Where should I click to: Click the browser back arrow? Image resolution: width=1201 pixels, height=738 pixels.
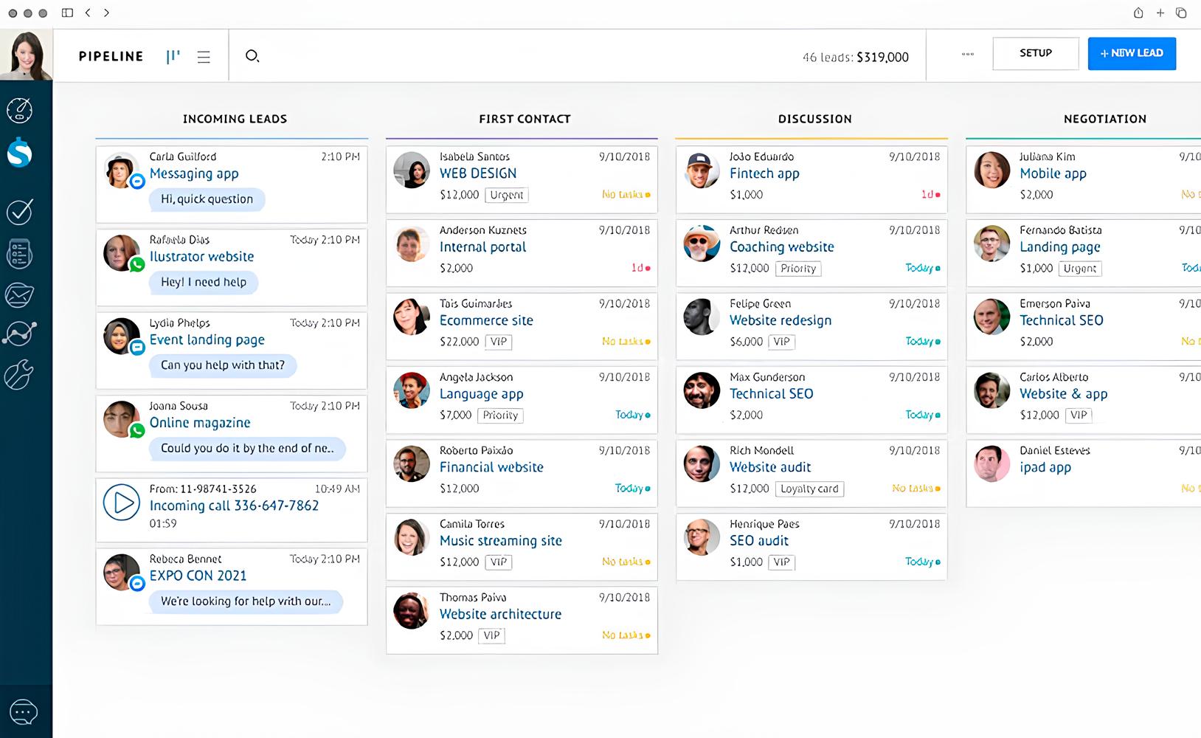point(88,13)
